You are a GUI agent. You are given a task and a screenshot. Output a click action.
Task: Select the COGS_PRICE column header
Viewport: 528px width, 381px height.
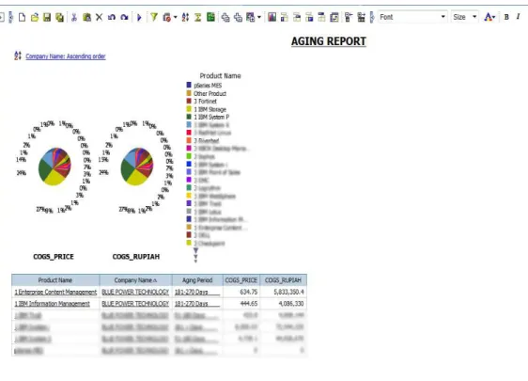(x=241, y=280)
